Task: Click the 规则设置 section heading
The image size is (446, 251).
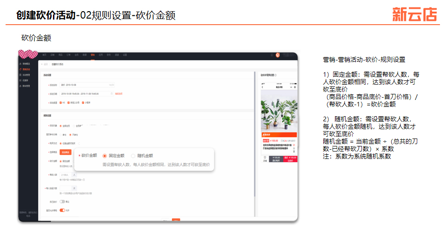Action: (x=47, y=116)
